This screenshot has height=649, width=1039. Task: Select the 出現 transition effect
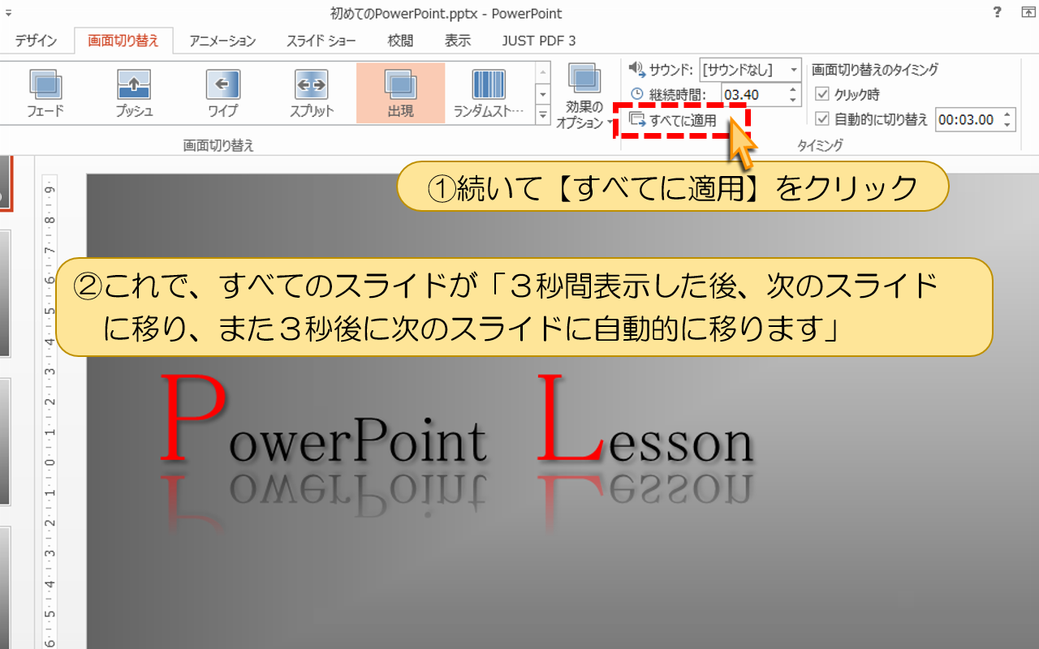point(400,93)
